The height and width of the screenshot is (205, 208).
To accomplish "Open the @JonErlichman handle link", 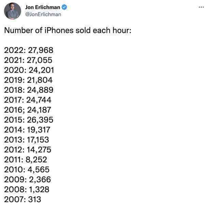I will (43, 14).
